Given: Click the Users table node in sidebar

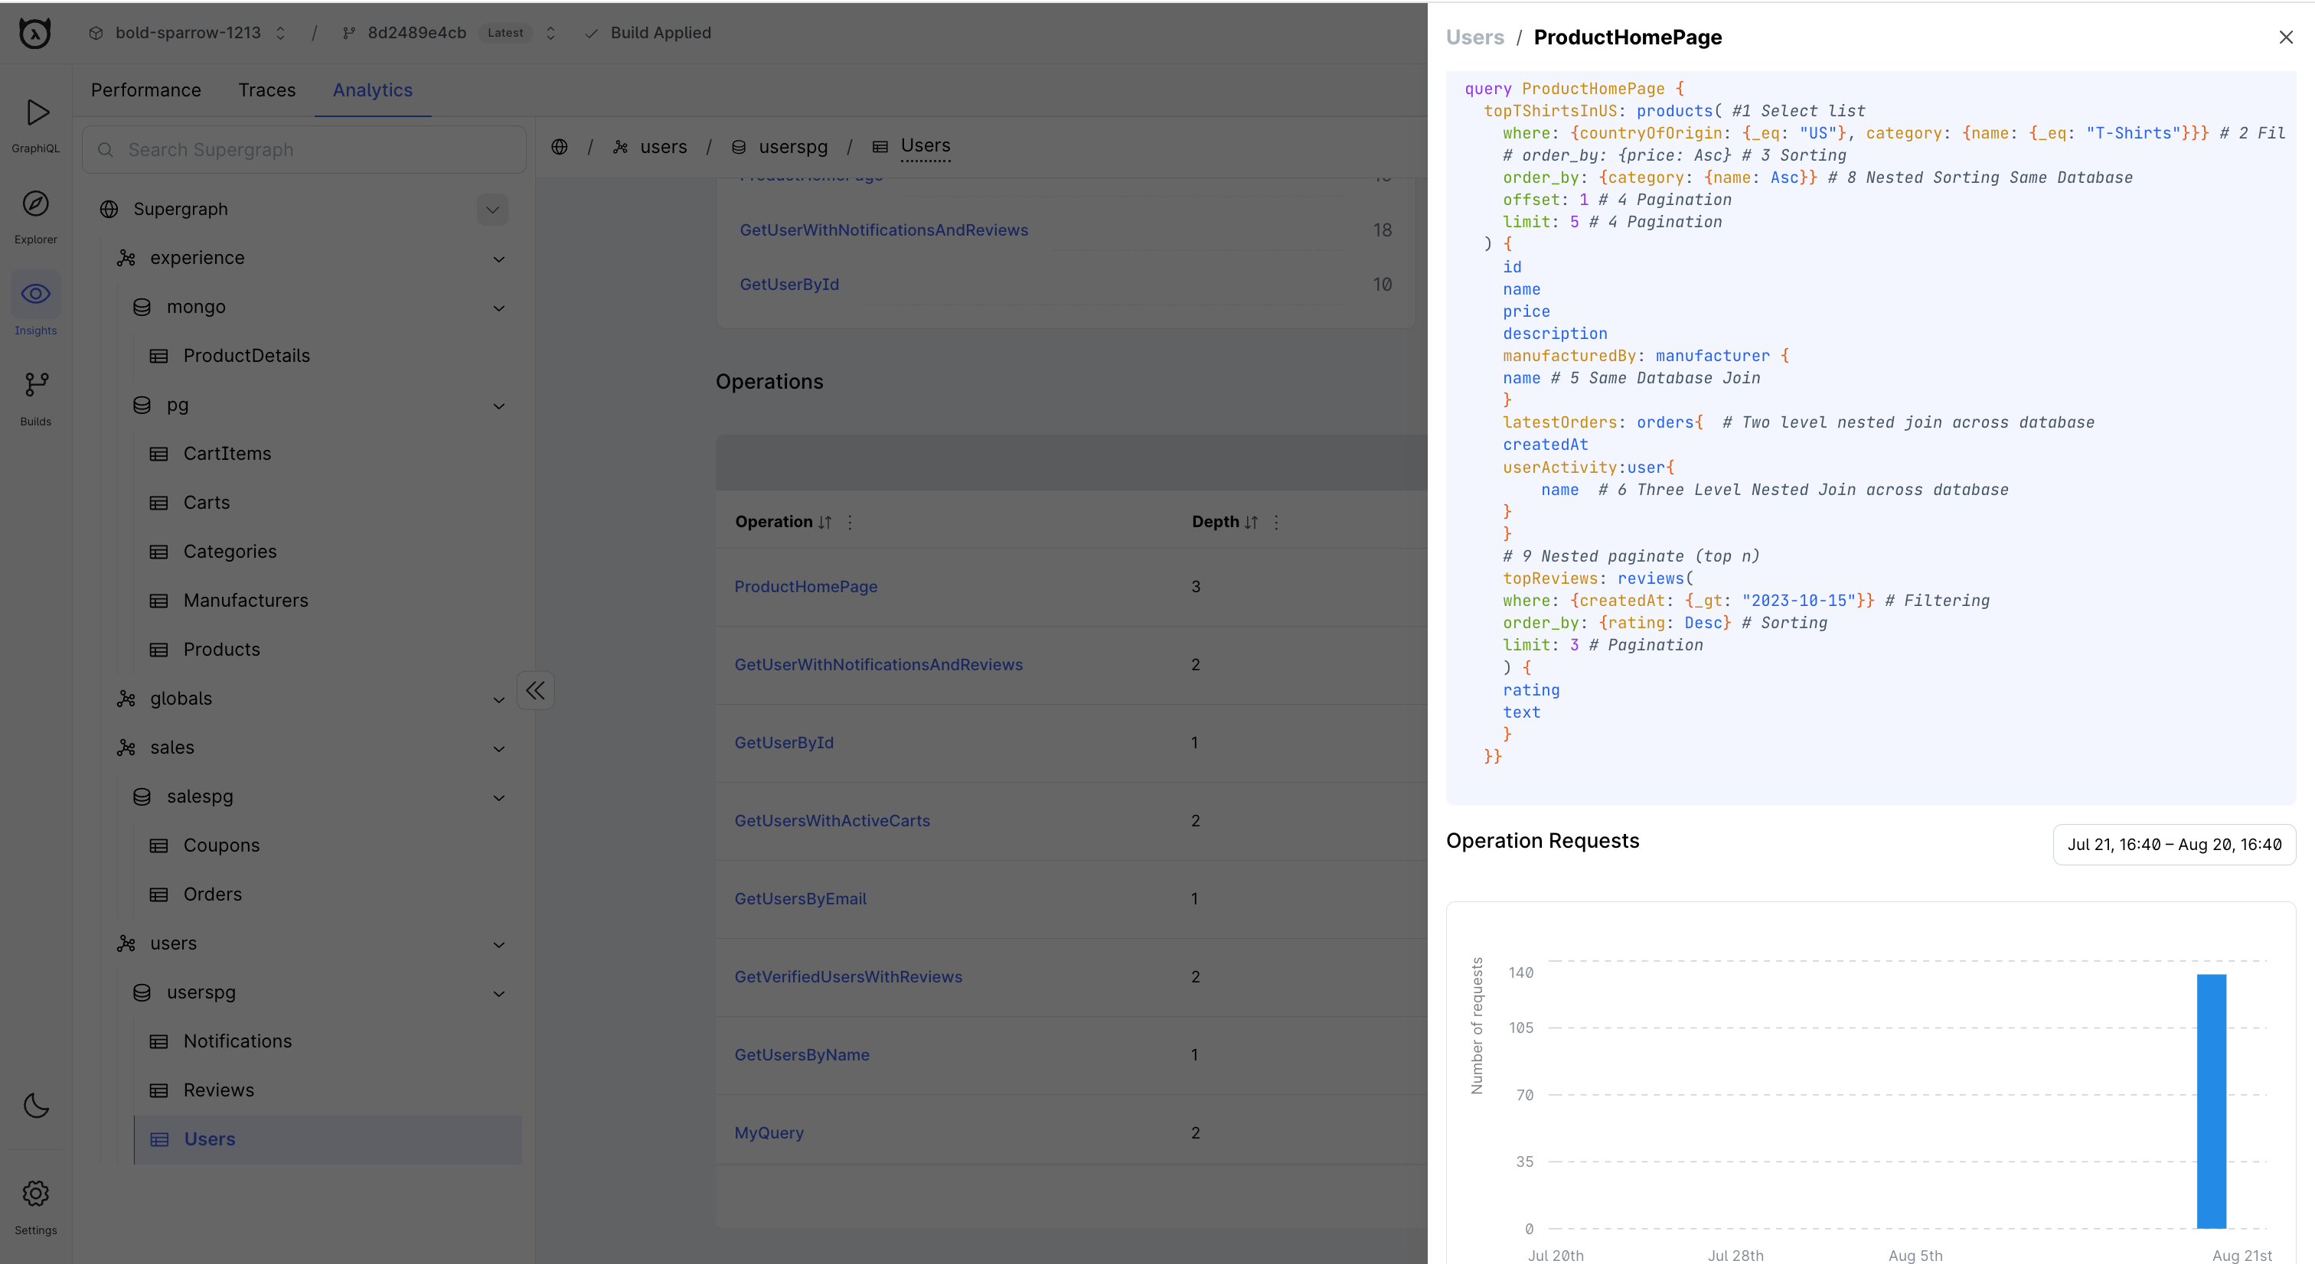Looking at the screenshot, I should [x=209, y=1138].
